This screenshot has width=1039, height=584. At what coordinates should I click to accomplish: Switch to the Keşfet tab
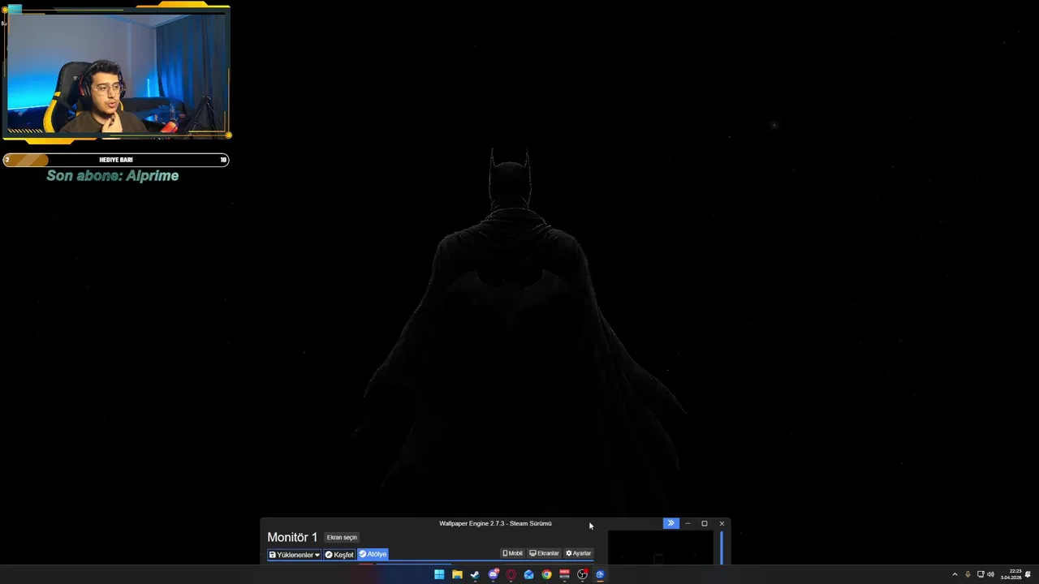pyautogui.click(x=339, y=555)
